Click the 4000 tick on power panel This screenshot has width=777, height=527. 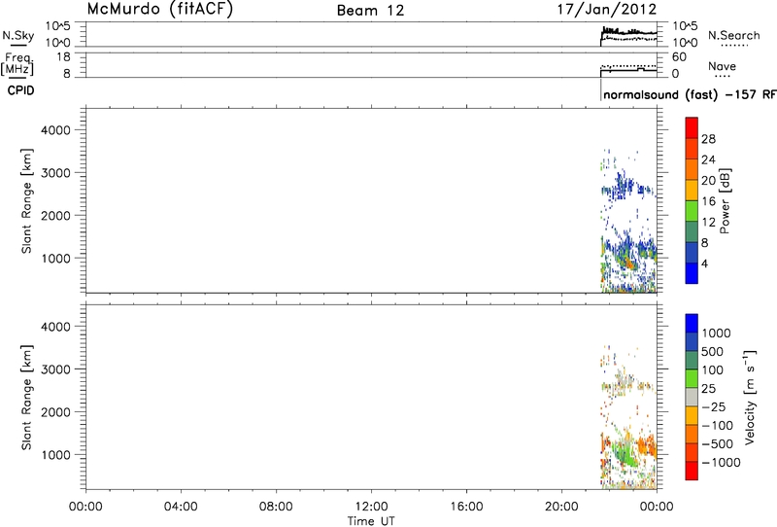tap(56, 130)
